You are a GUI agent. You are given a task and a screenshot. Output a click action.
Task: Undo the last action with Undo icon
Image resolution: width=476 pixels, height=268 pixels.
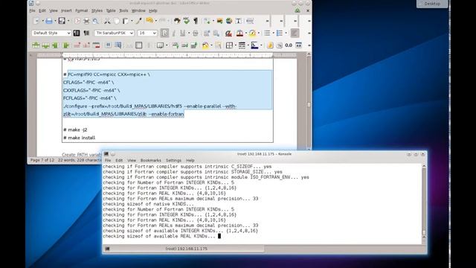coord(149,21)
